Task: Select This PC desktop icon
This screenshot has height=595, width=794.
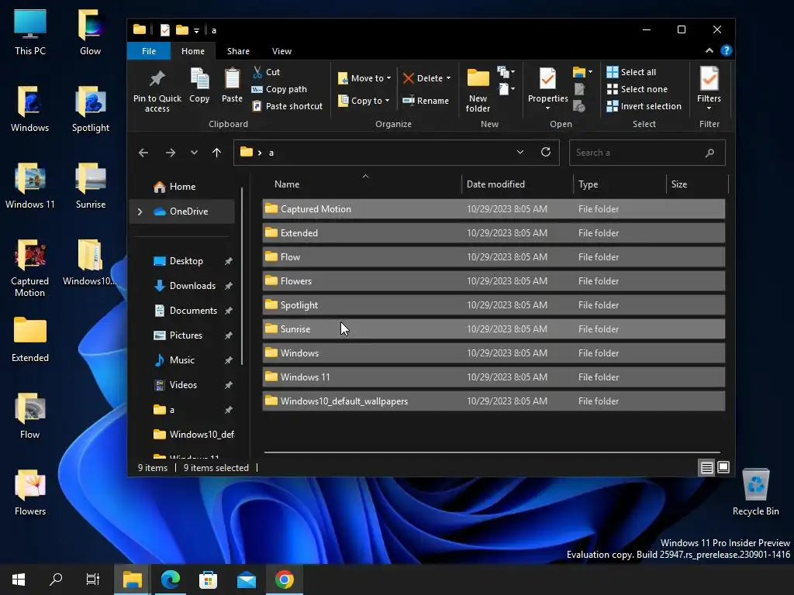Action: [30, 33]
